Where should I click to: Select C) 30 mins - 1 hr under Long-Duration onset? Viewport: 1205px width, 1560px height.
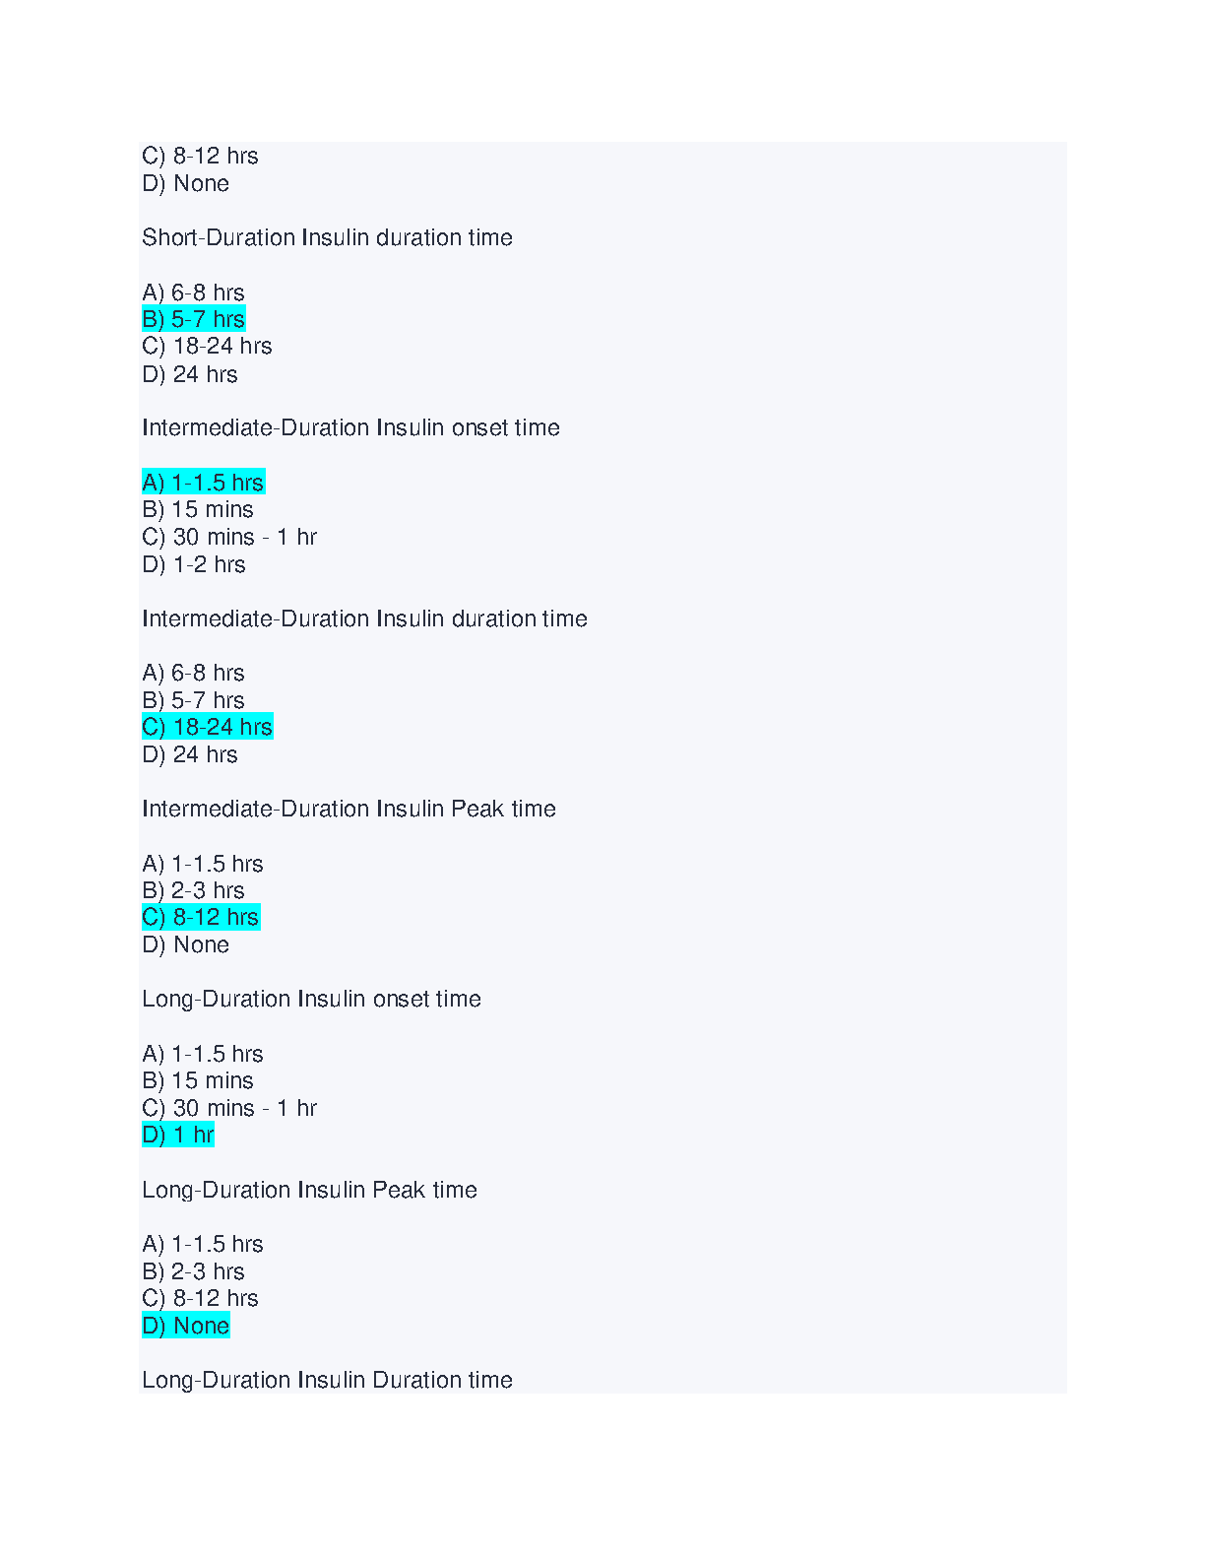pos(229,1108)
